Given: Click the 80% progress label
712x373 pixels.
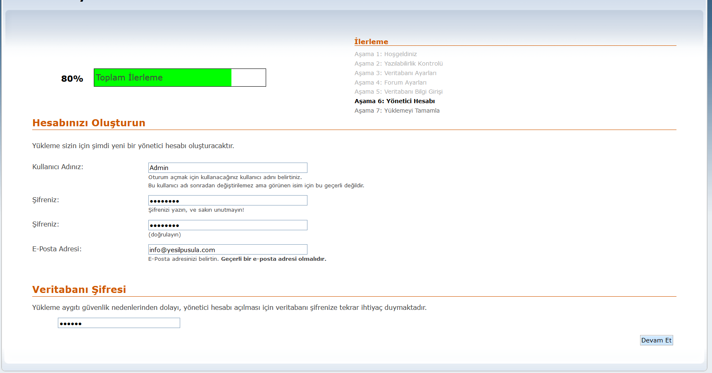Looking at the screenshot, I should point(72,78).
